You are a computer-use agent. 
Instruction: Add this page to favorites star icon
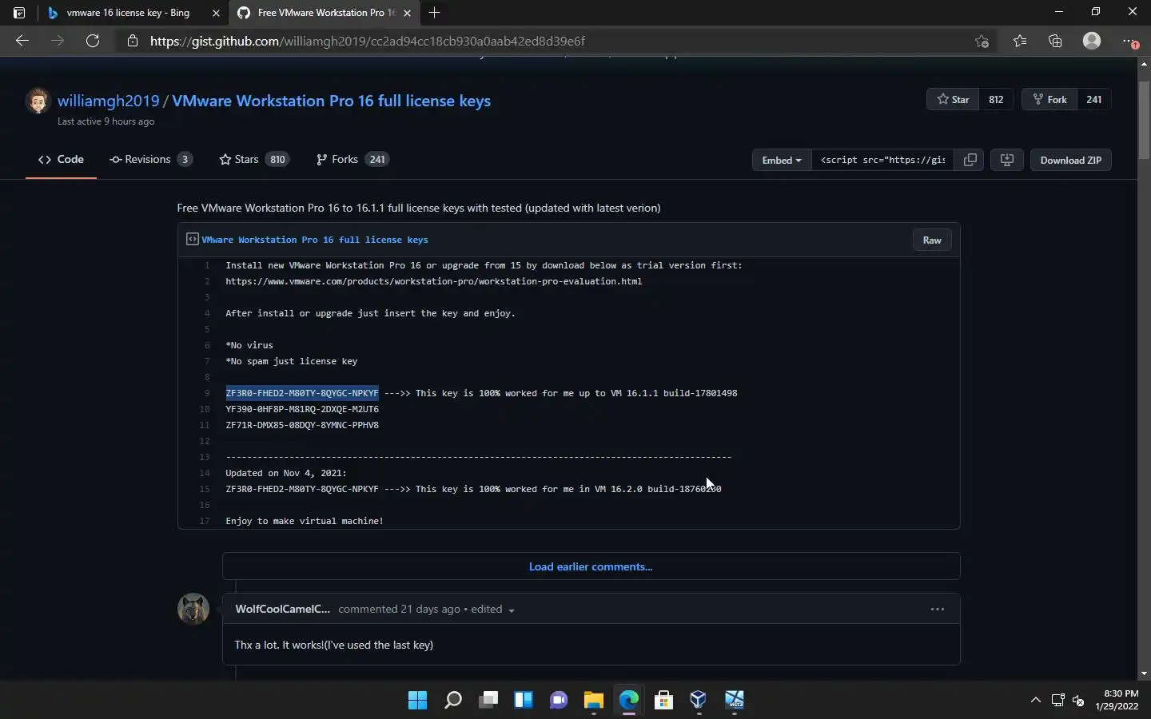click(982, 41)
